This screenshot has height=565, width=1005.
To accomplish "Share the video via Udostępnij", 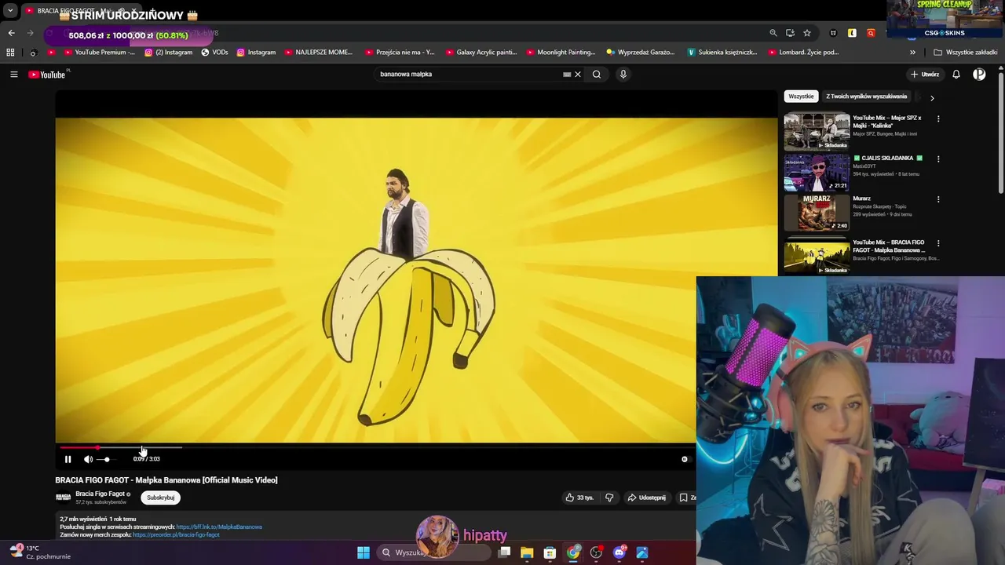I will (646, 498).
